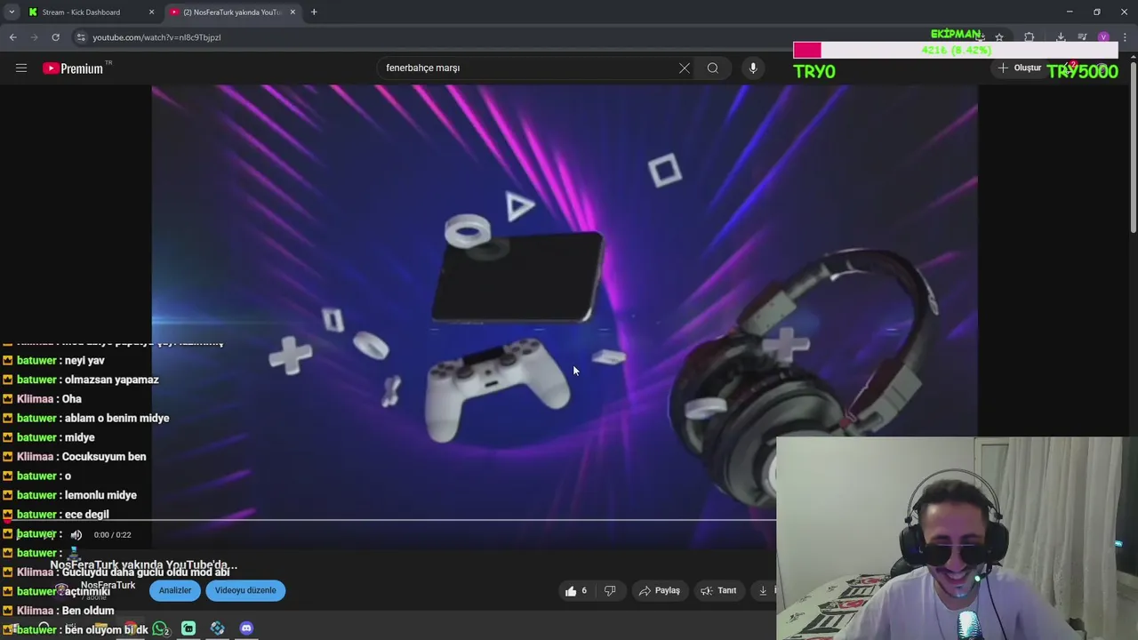Screen dimensions: 1138x640
Task: Open Chrome downloads icon
Action: coord(1061,37)
